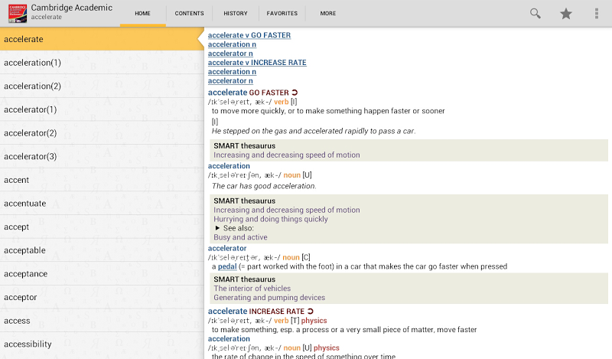The width and height of the screenshot is (612, 359).
Task: Open the three-dot overflow menu
Action: click(x=597, y=13)
